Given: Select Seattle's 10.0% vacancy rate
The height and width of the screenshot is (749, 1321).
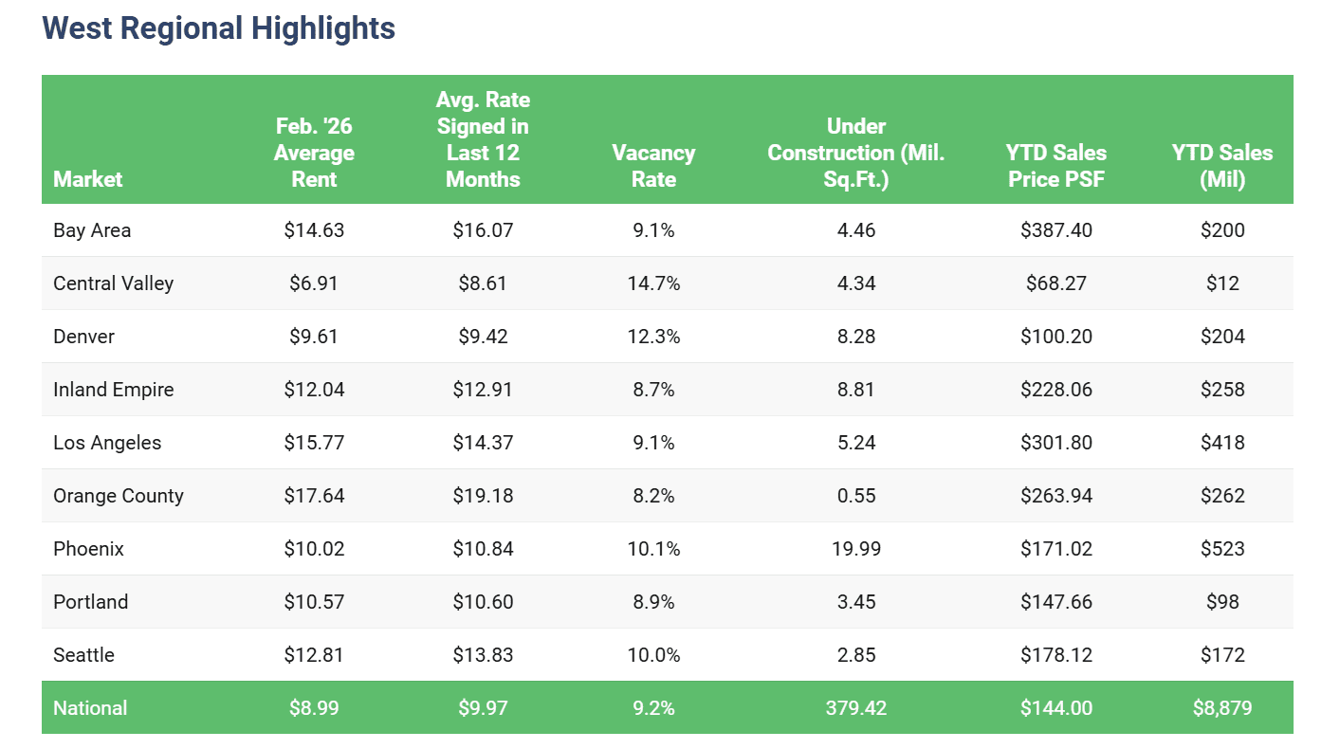Looking at the screenshot, I should 653,655.
